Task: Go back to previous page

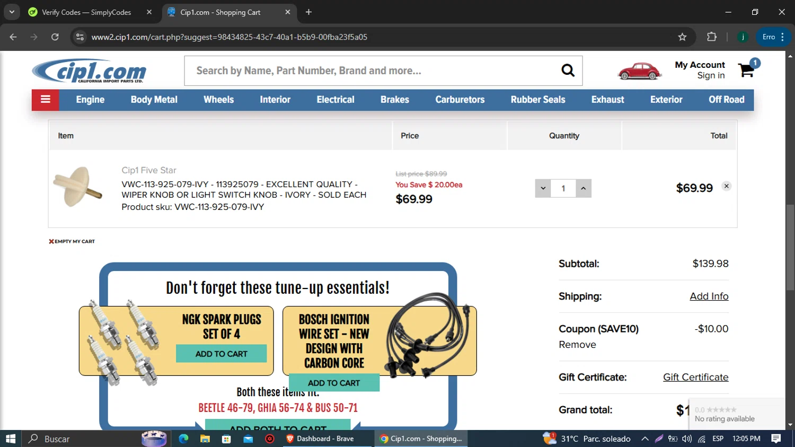Action: pos(13,37)
